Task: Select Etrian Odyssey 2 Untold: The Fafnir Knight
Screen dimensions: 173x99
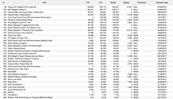Action: [25, 46]
